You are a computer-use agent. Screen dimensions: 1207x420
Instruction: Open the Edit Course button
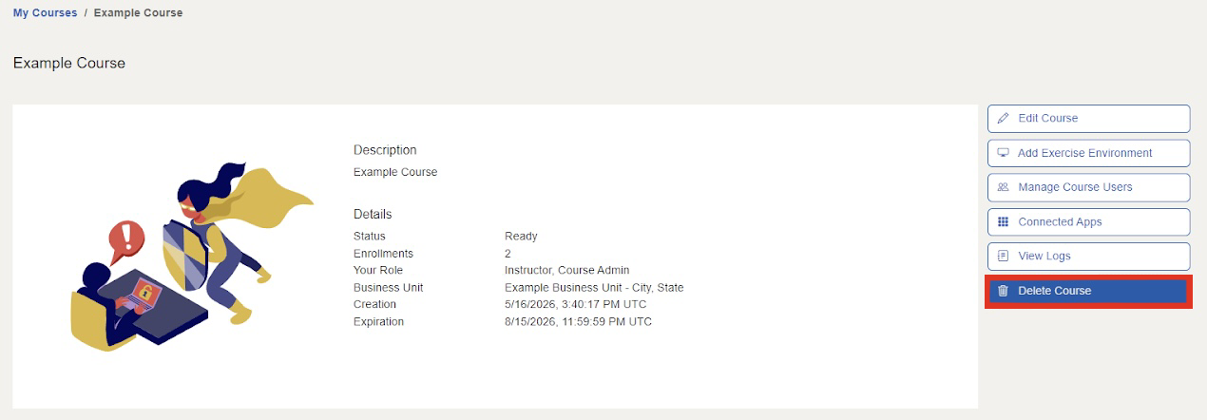(1089, 119)
